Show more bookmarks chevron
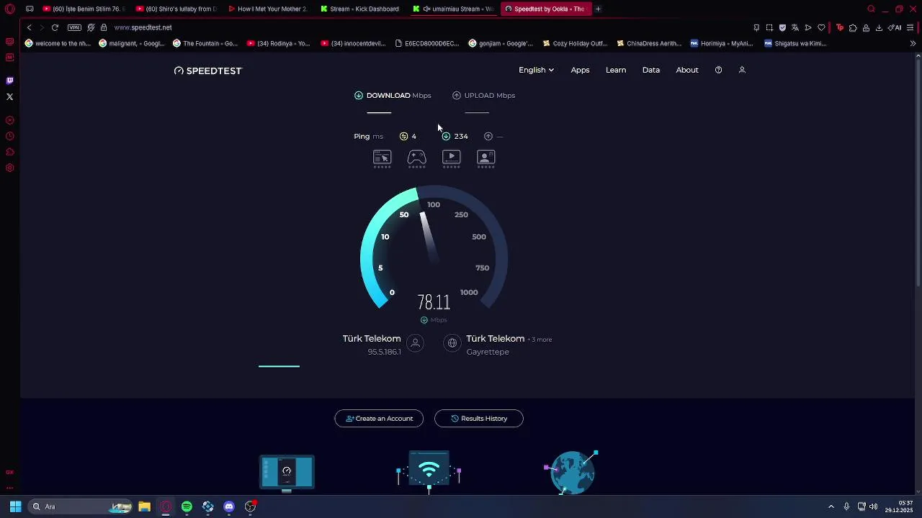The height and width of the screenshot is (518, 922). [x=913, y=43]
